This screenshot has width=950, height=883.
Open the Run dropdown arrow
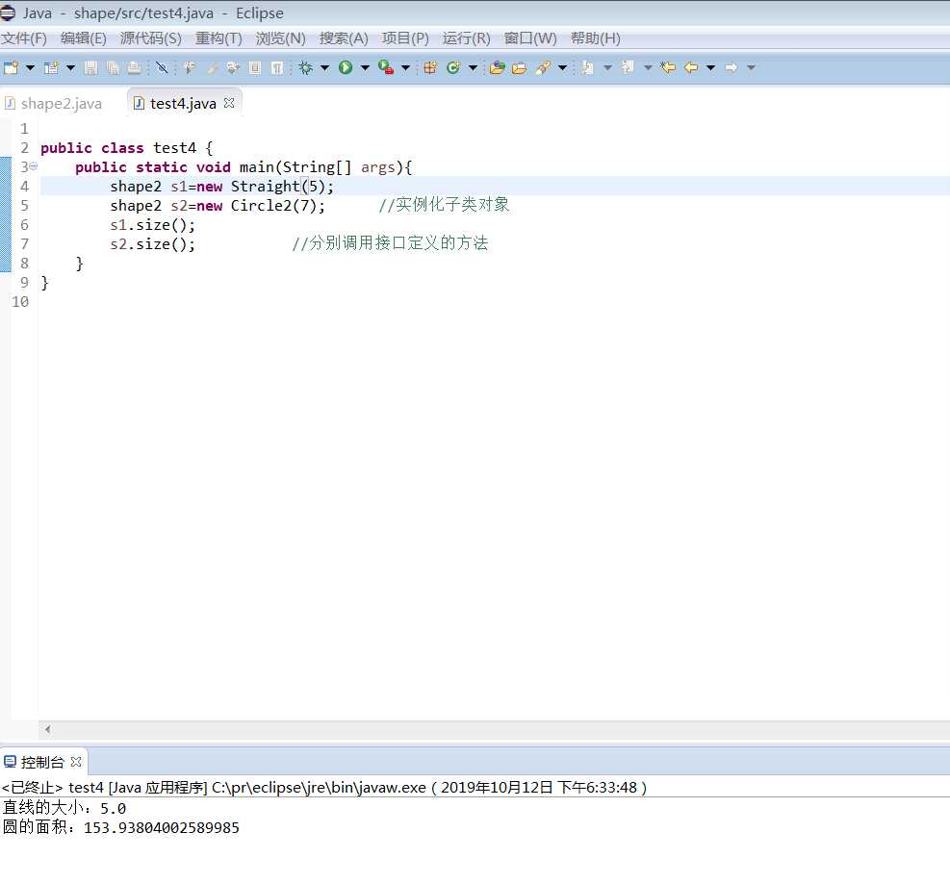[365, 68]
